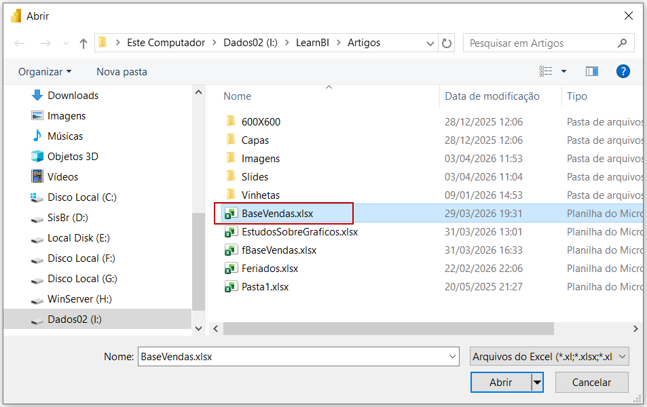Open Arquivos do Excel file type dropdown
The width and height of the screenshot is (647, 407).
(x=549, y=357)
